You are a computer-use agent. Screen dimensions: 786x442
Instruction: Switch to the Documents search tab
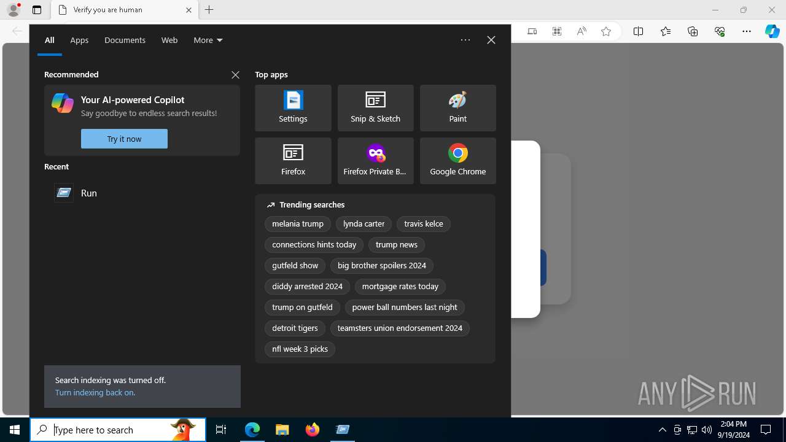pyautogui.click(x=125, y=40)
